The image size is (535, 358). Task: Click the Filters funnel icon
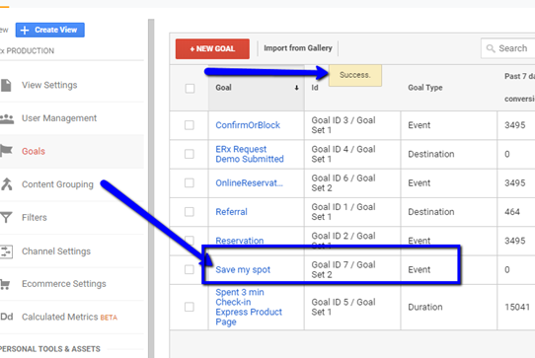coord(6,218)
